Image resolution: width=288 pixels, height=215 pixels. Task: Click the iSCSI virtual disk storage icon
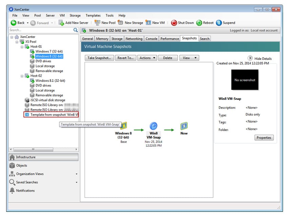point(27,100)
